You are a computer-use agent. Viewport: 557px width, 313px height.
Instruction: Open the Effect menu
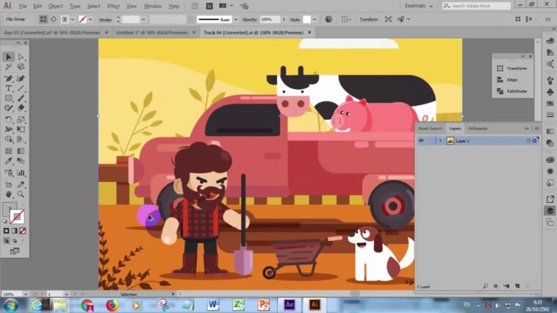pos(113,6)
